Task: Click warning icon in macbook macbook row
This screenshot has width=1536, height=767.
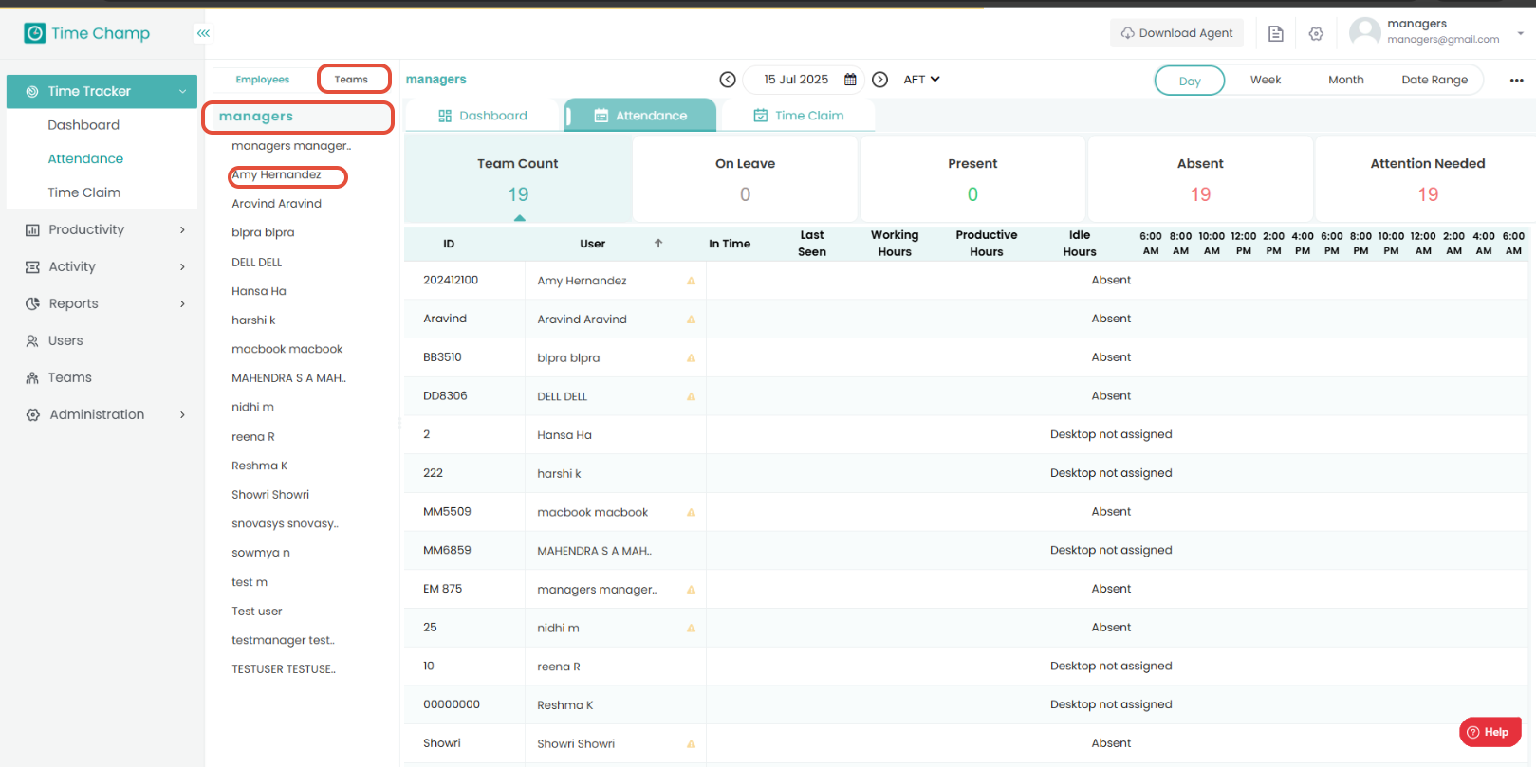Action: pyautogui.click(x=691, y=512)
